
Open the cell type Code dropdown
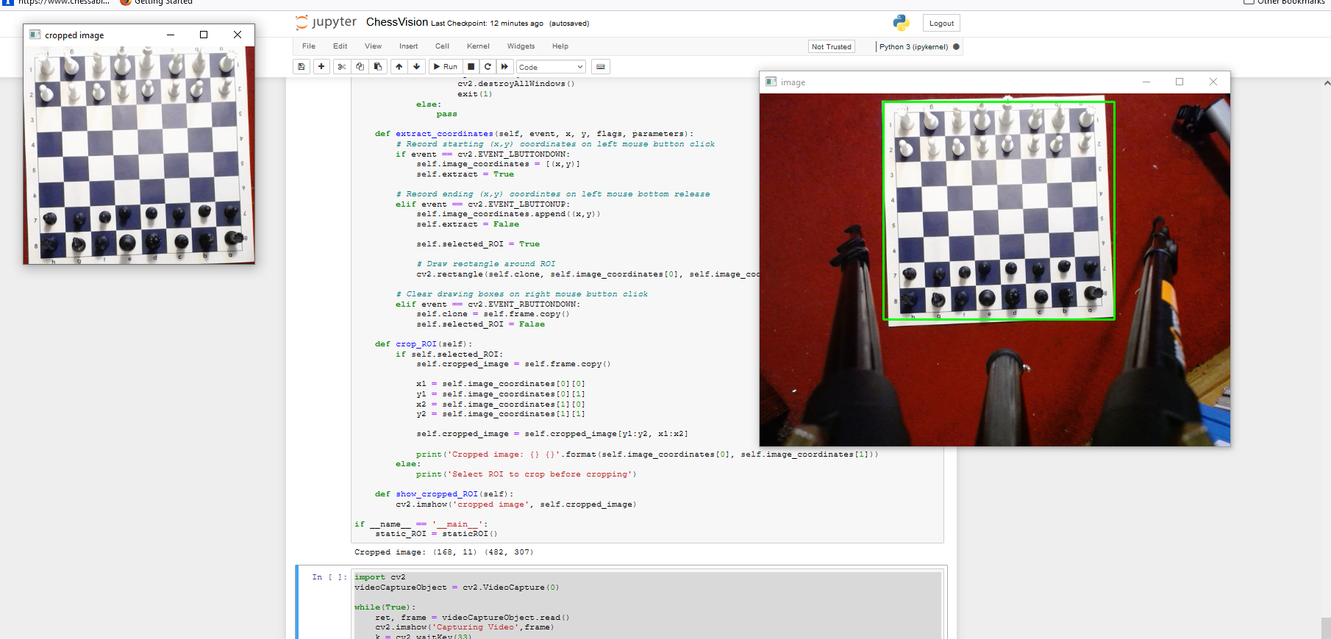[x=551, y=67]
